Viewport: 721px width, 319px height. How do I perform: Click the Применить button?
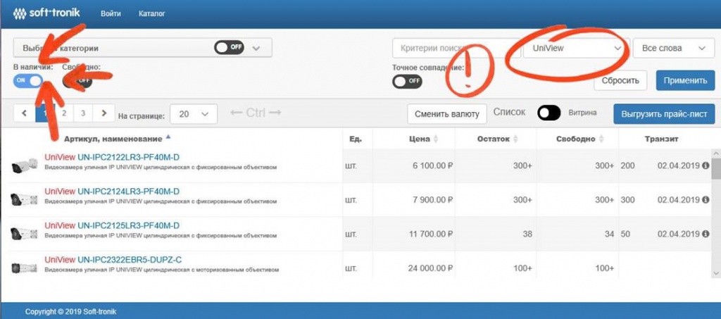tap(685, 80)
